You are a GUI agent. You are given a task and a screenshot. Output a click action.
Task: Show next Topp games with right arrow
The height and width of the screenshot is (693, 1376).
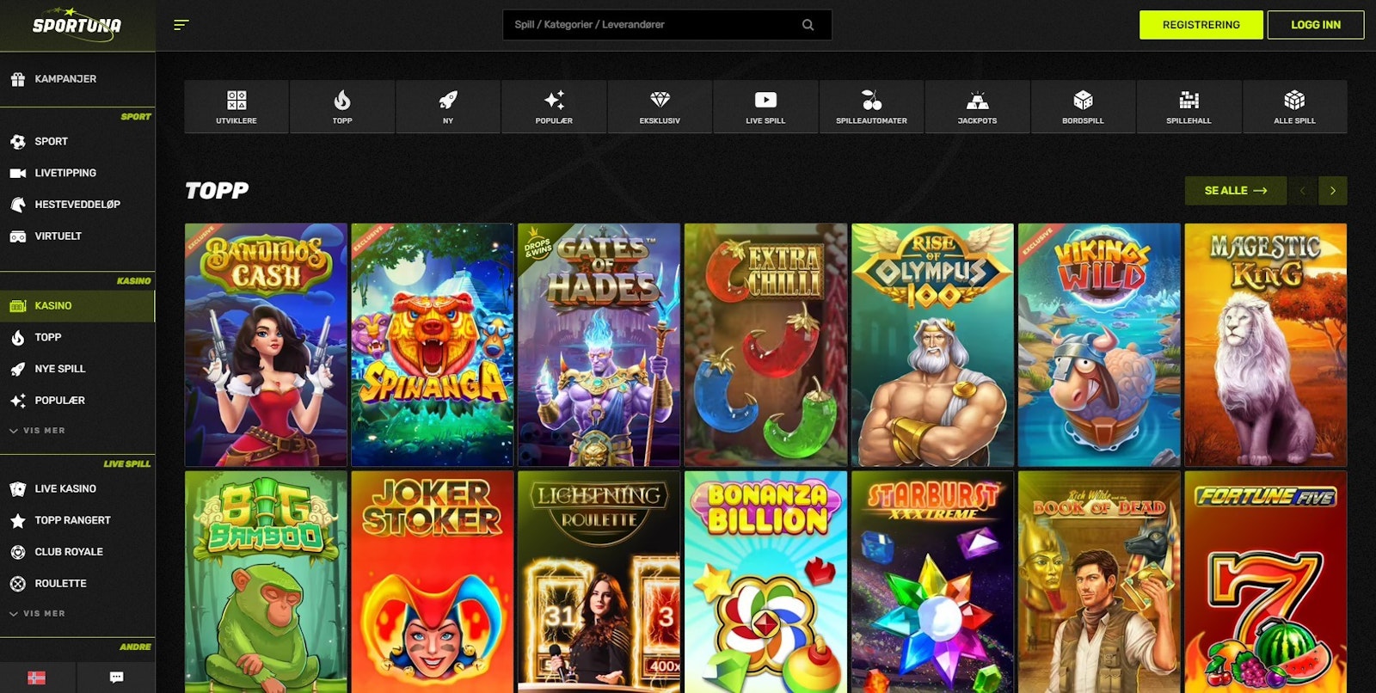[x=1333, y=191]
